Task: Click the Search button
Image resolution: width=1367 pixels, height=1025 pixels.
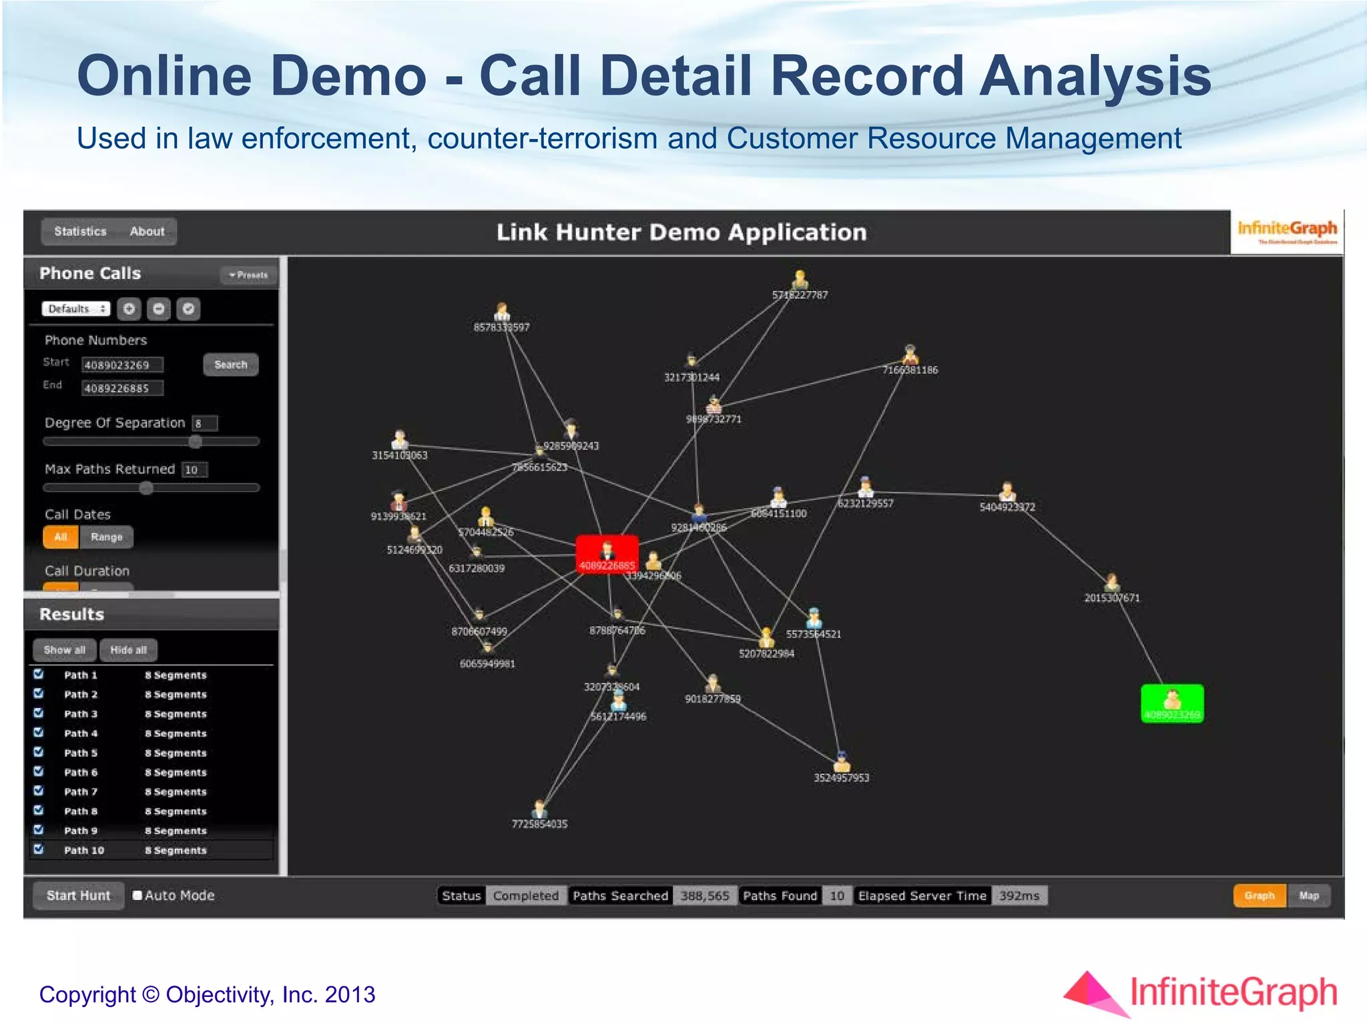Action: (x=231, y=364)
